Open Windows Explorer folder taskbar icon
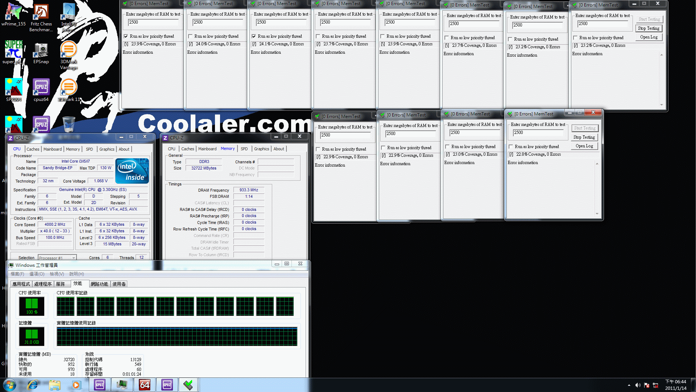Image resolution: width=696 pixels, height=392 pixels. [x=55, y=385]
